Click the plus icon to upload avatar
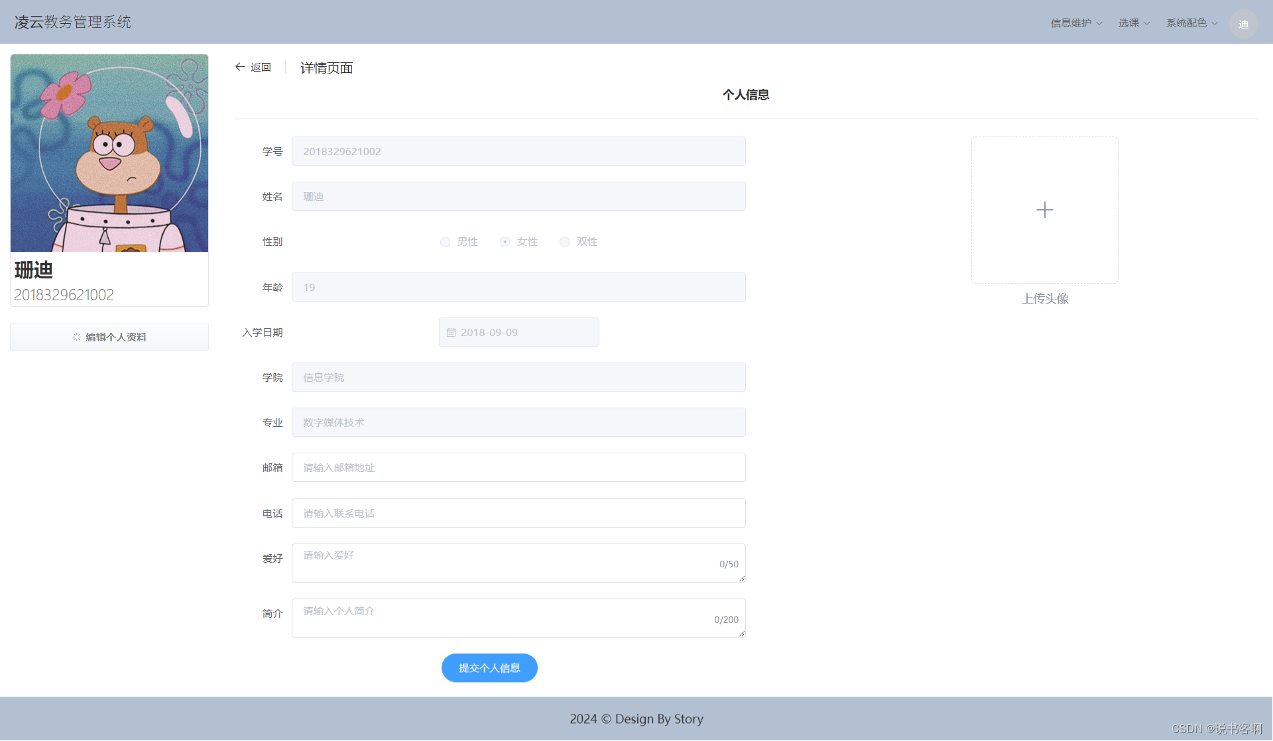 1045,210
